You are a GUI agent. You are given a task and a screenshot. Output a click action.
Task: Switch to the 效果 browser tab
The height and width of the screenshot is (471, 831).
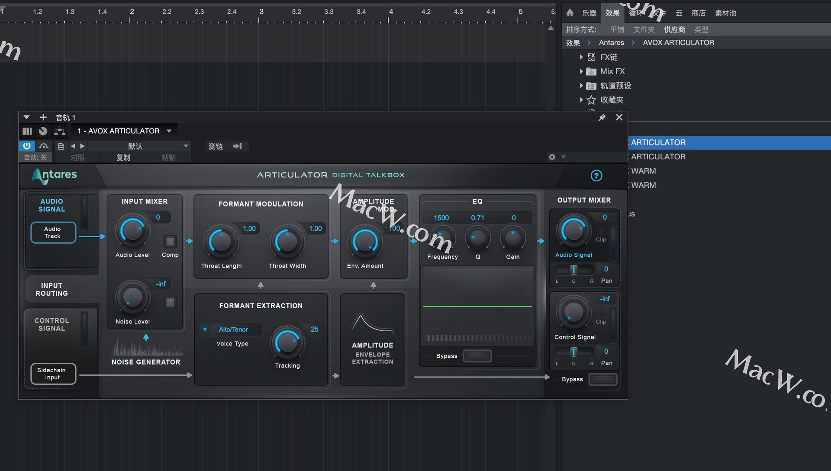tap(612, 13)
